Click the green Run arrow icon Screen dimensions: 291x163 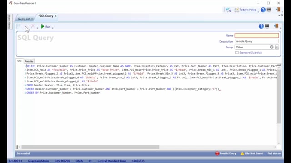(x=43, y=26)
